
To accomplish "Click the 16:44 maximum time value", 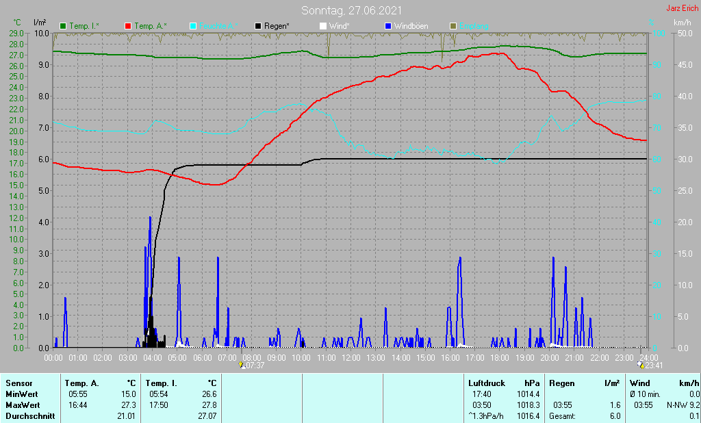I will click(x=78, y=405).
